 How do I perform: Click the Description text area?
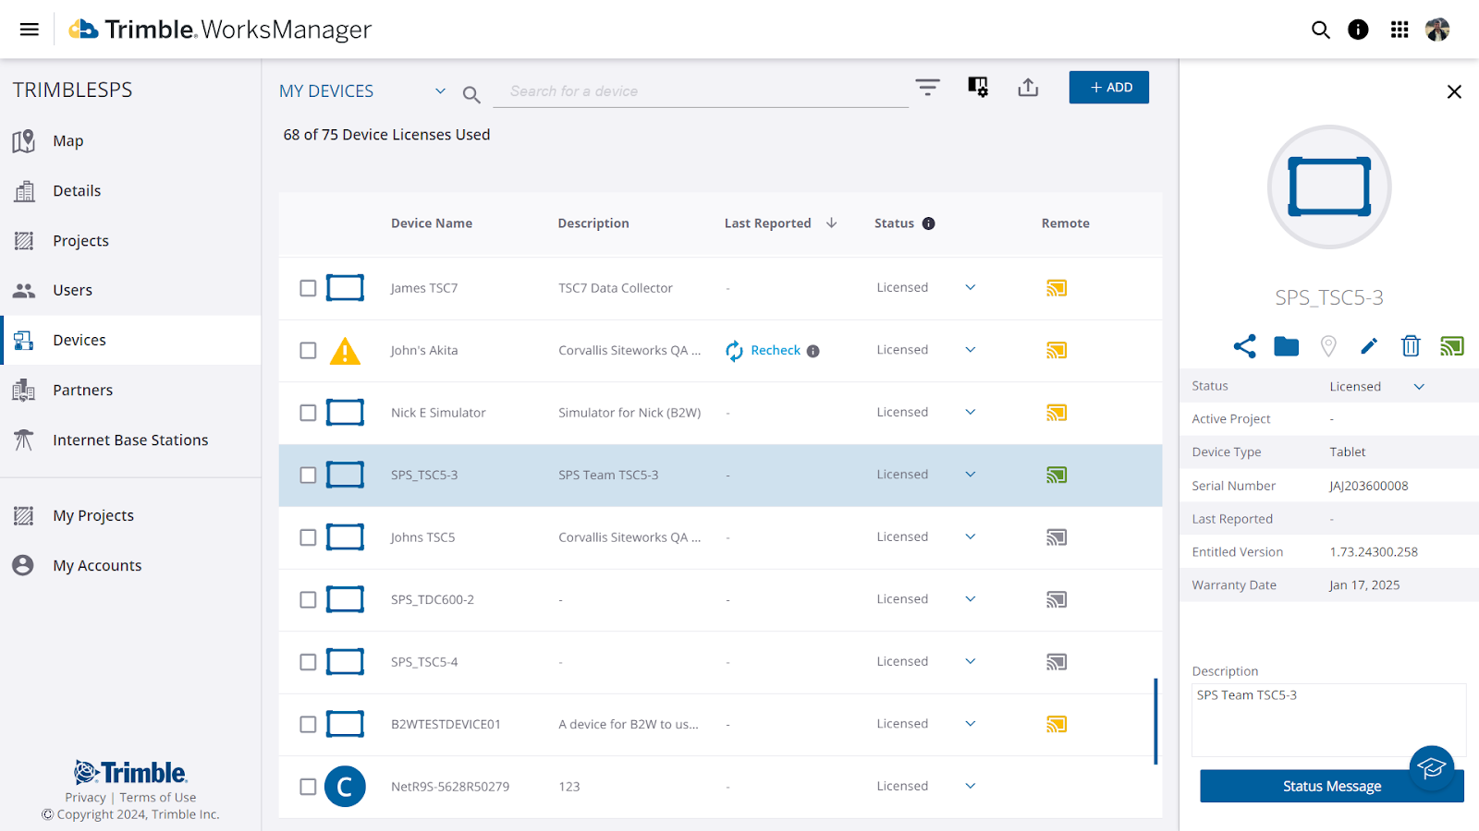1328,720
